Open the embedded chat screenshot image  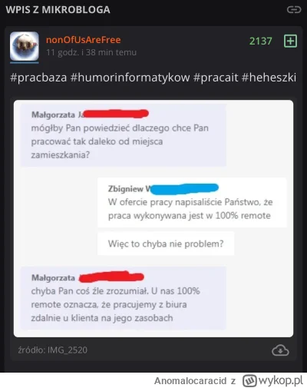(153, 218)
